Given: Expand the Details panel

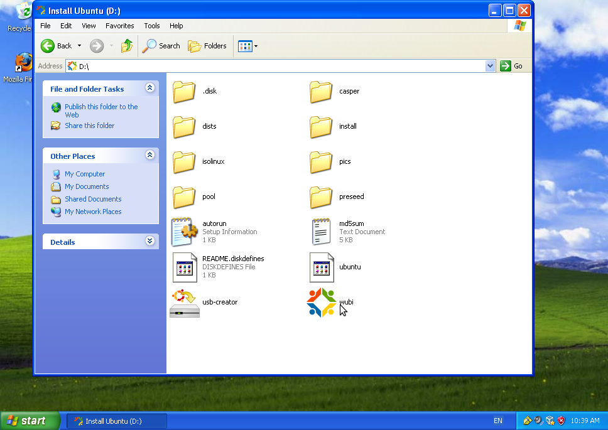Looking at the screenshot, I should (149, 241).
